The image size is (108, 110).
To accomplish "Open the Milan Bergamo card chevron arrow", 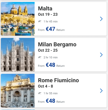I will [101, 55].
